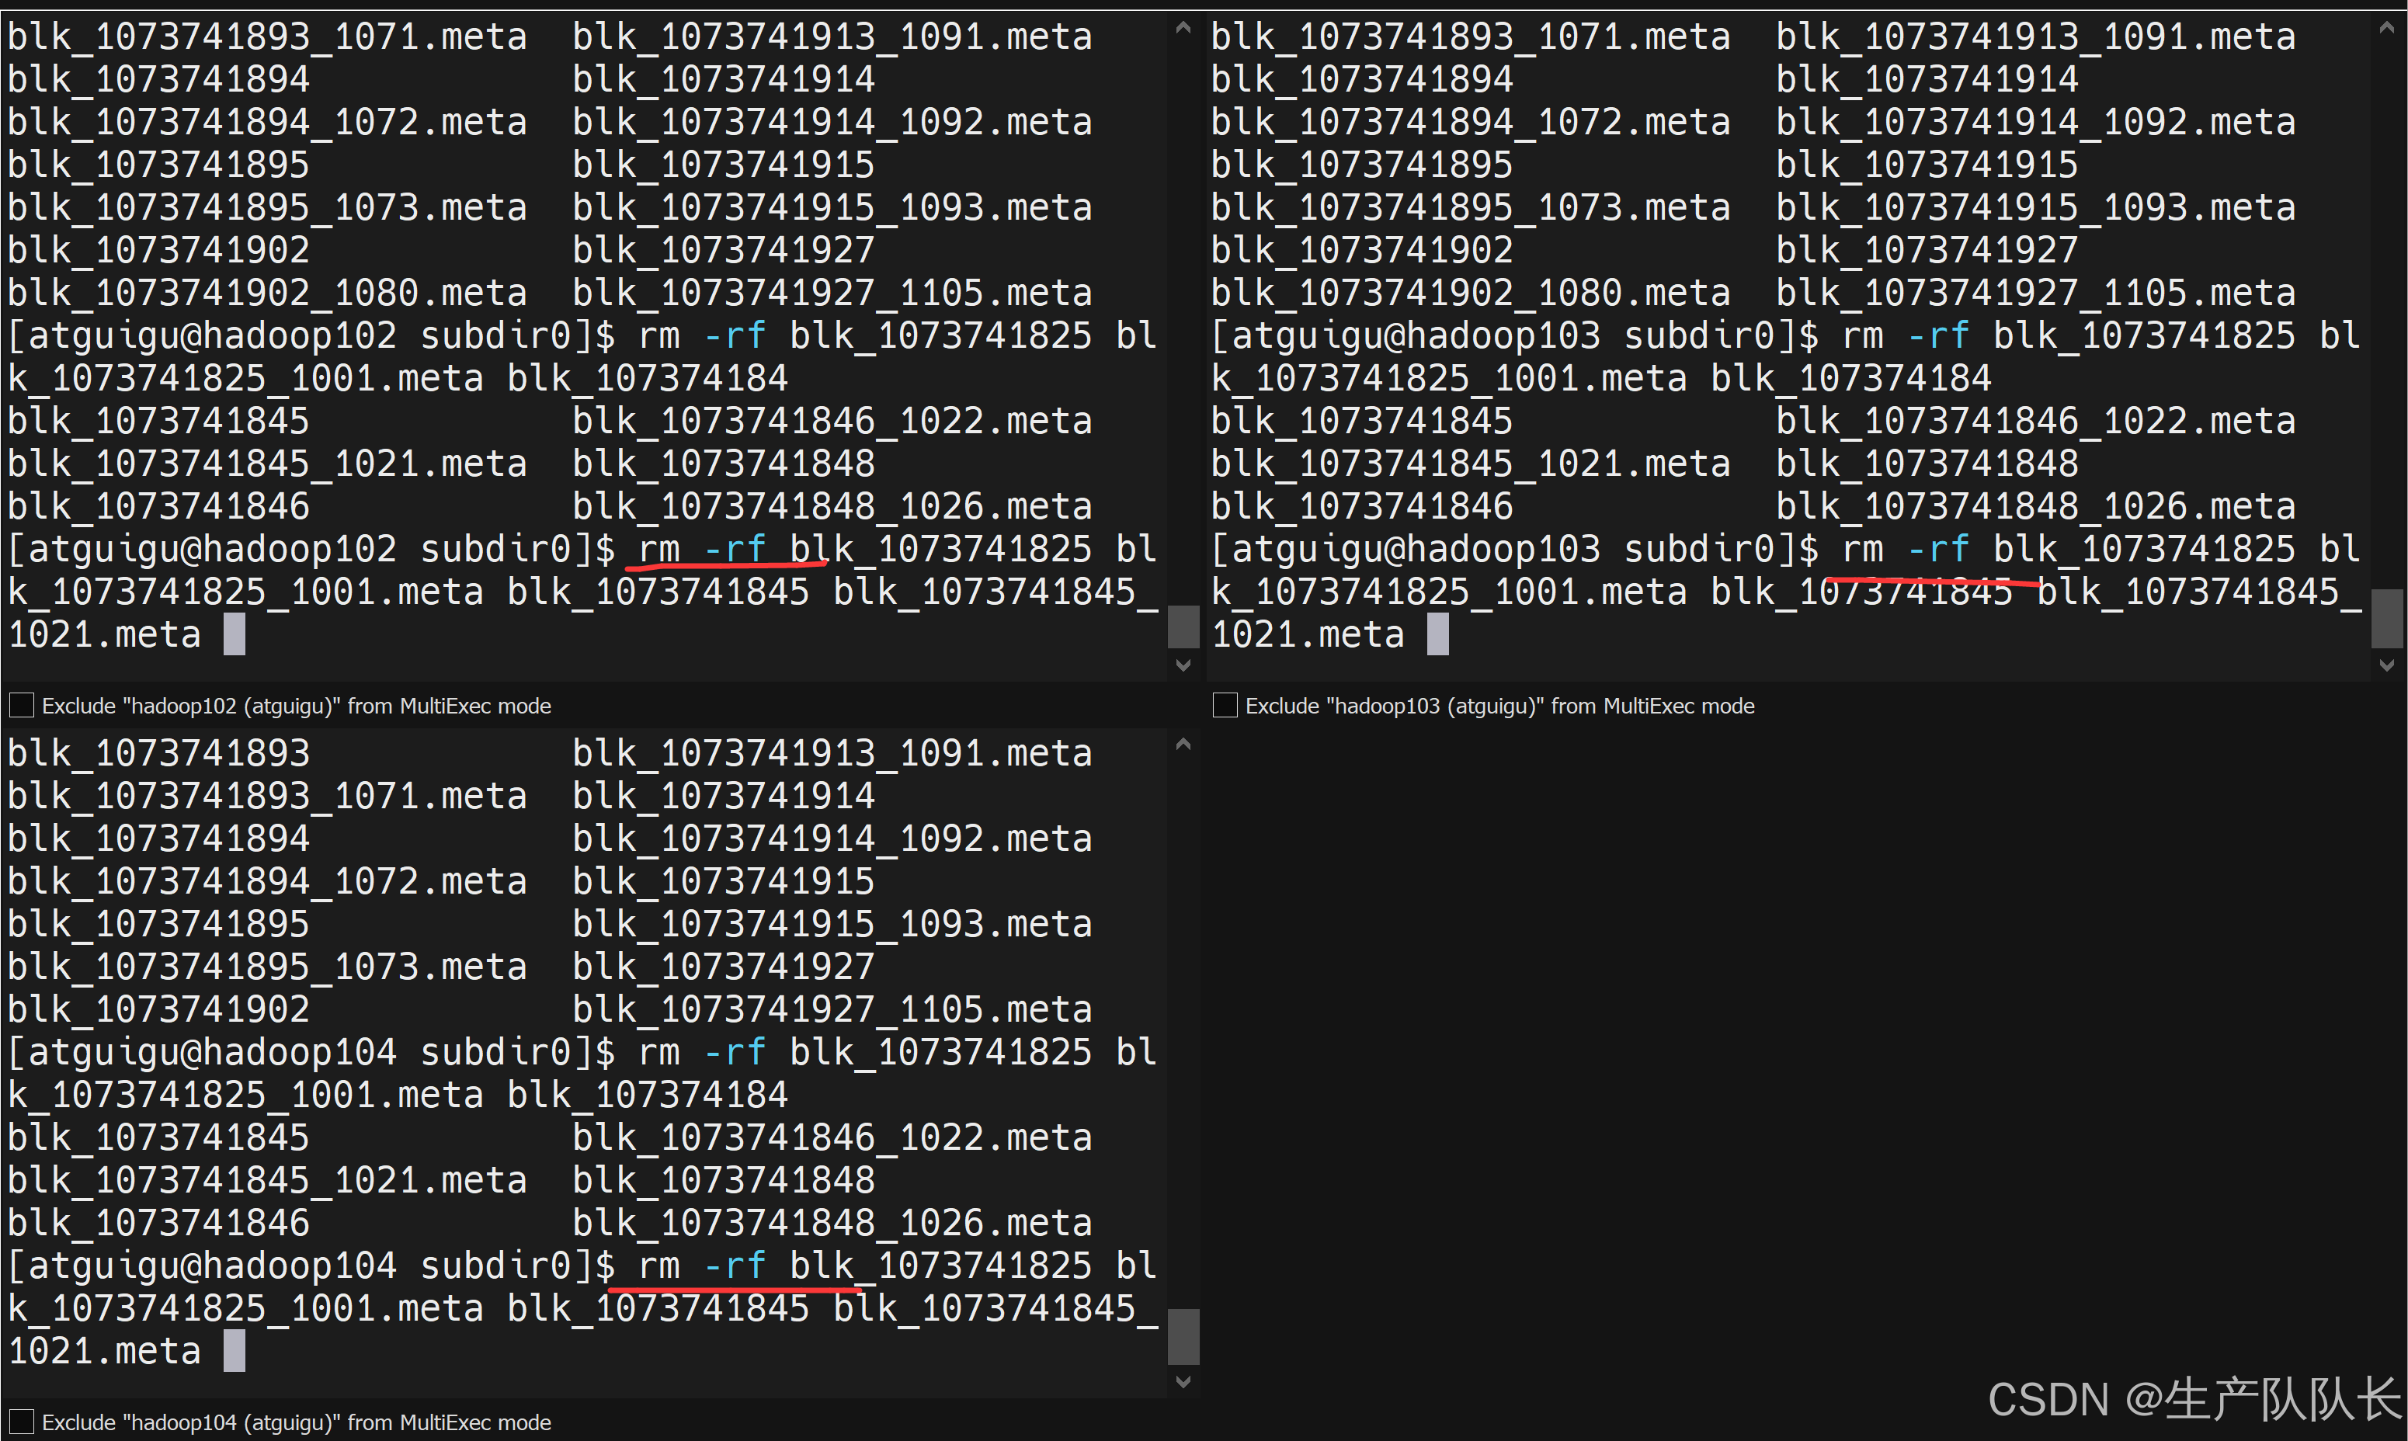This screenshot has width=2408, height=1441.
Task: Select blk_1073741893_1071.meta in the hadoop104 pane
Action: (x=267, y=797)
